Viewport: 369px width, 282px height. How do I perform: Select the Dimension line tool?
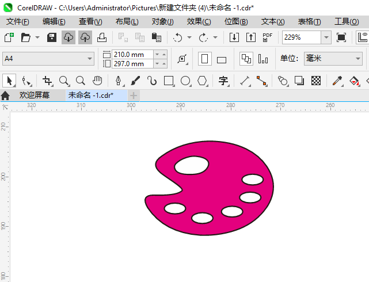pyautogui.click(x=245, y=81)
